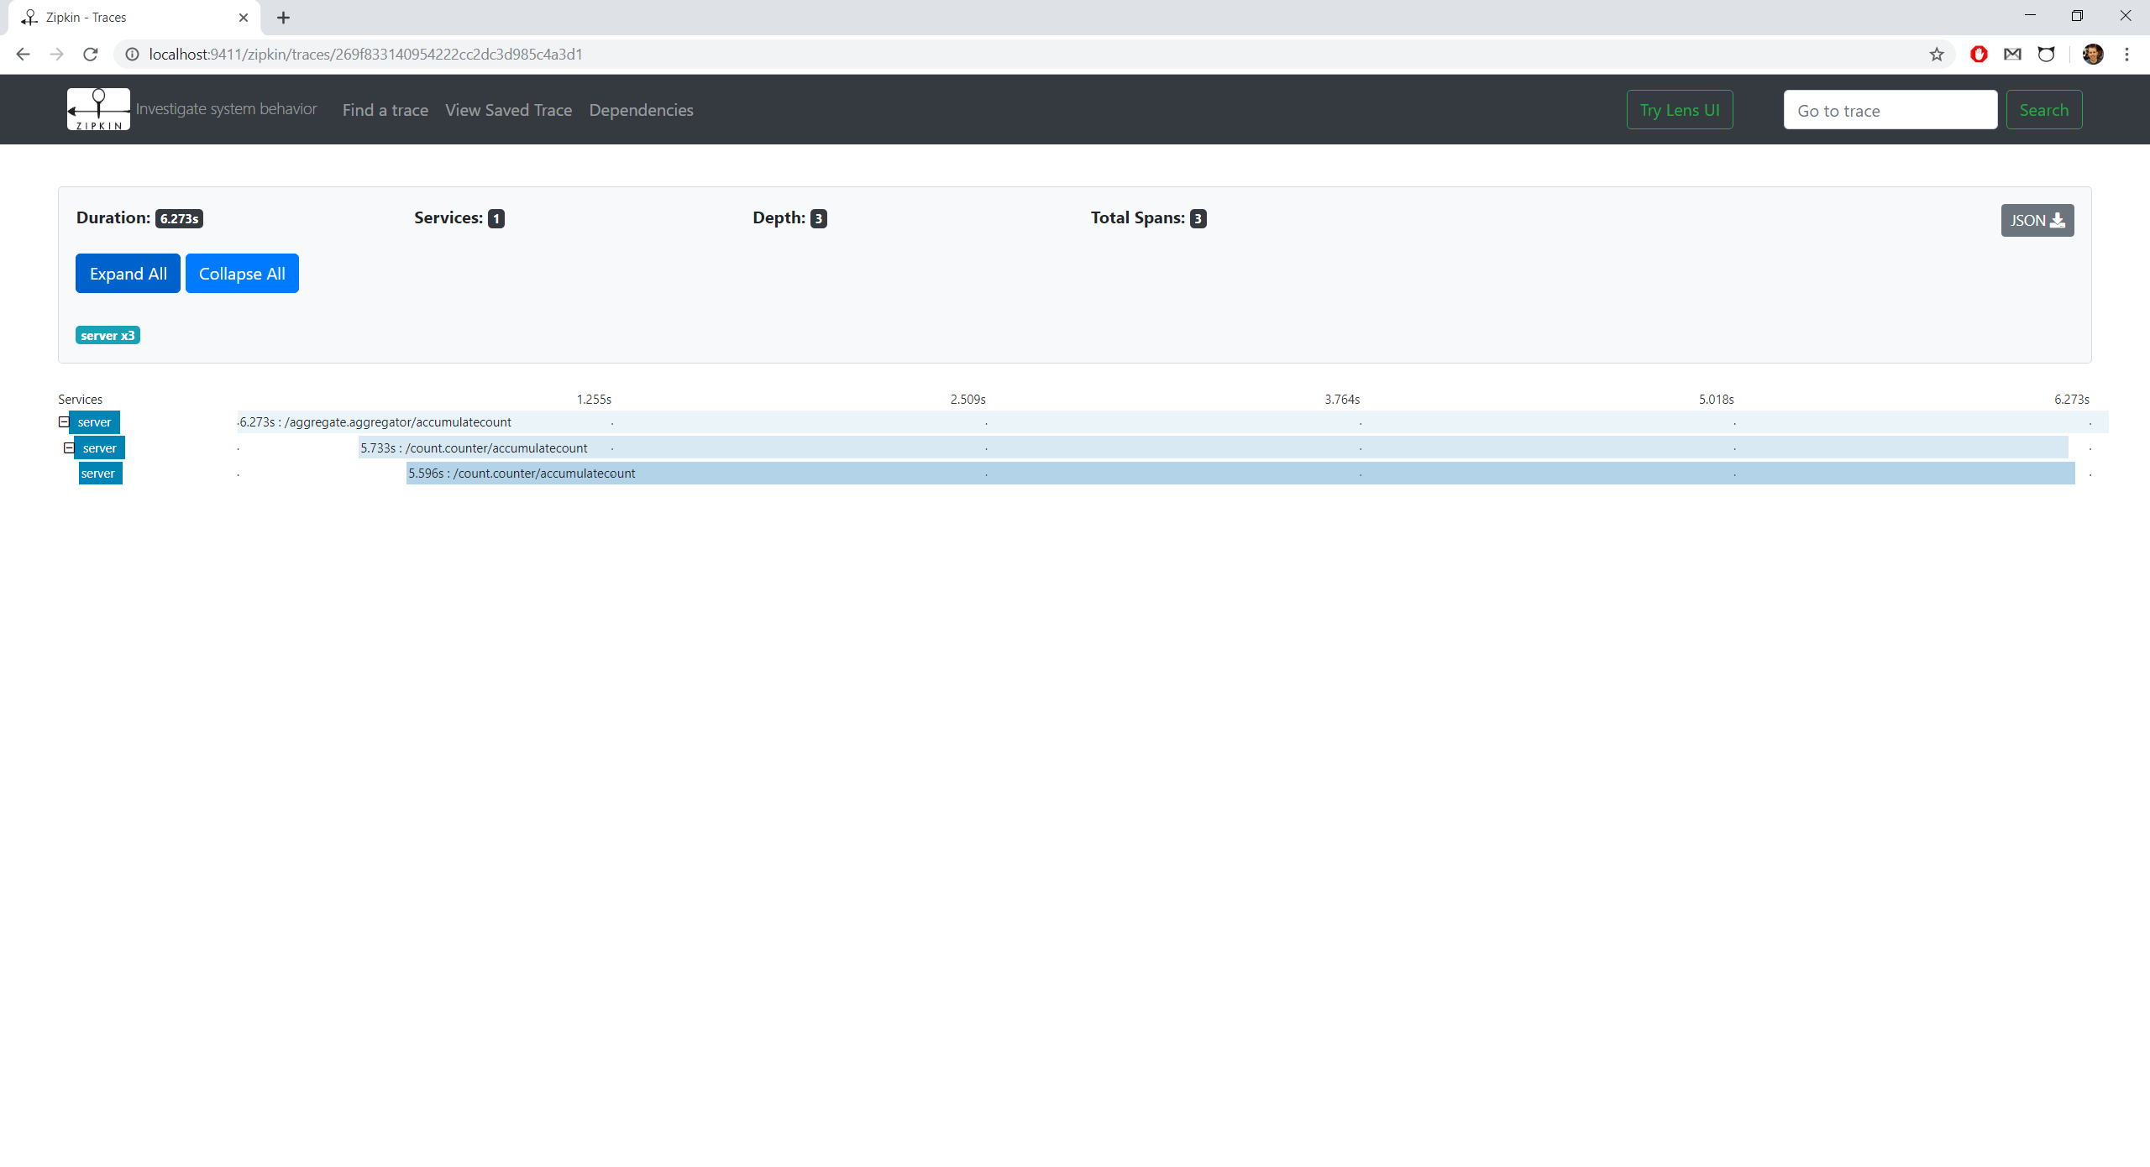Screen dimensions: 2150x1167
Task: Open the Dependencies page
Action: (641, 110)
